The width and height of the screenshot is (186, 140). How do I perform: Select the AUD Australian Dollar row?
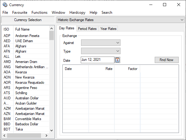(x=25, y=98)
